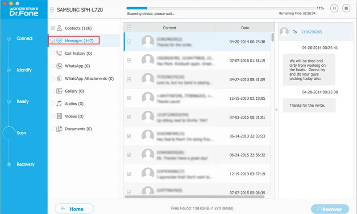Go to the Recovery step
Image resolution: width=357 pixels, height=214 pixels.
(x=25, y=164)
